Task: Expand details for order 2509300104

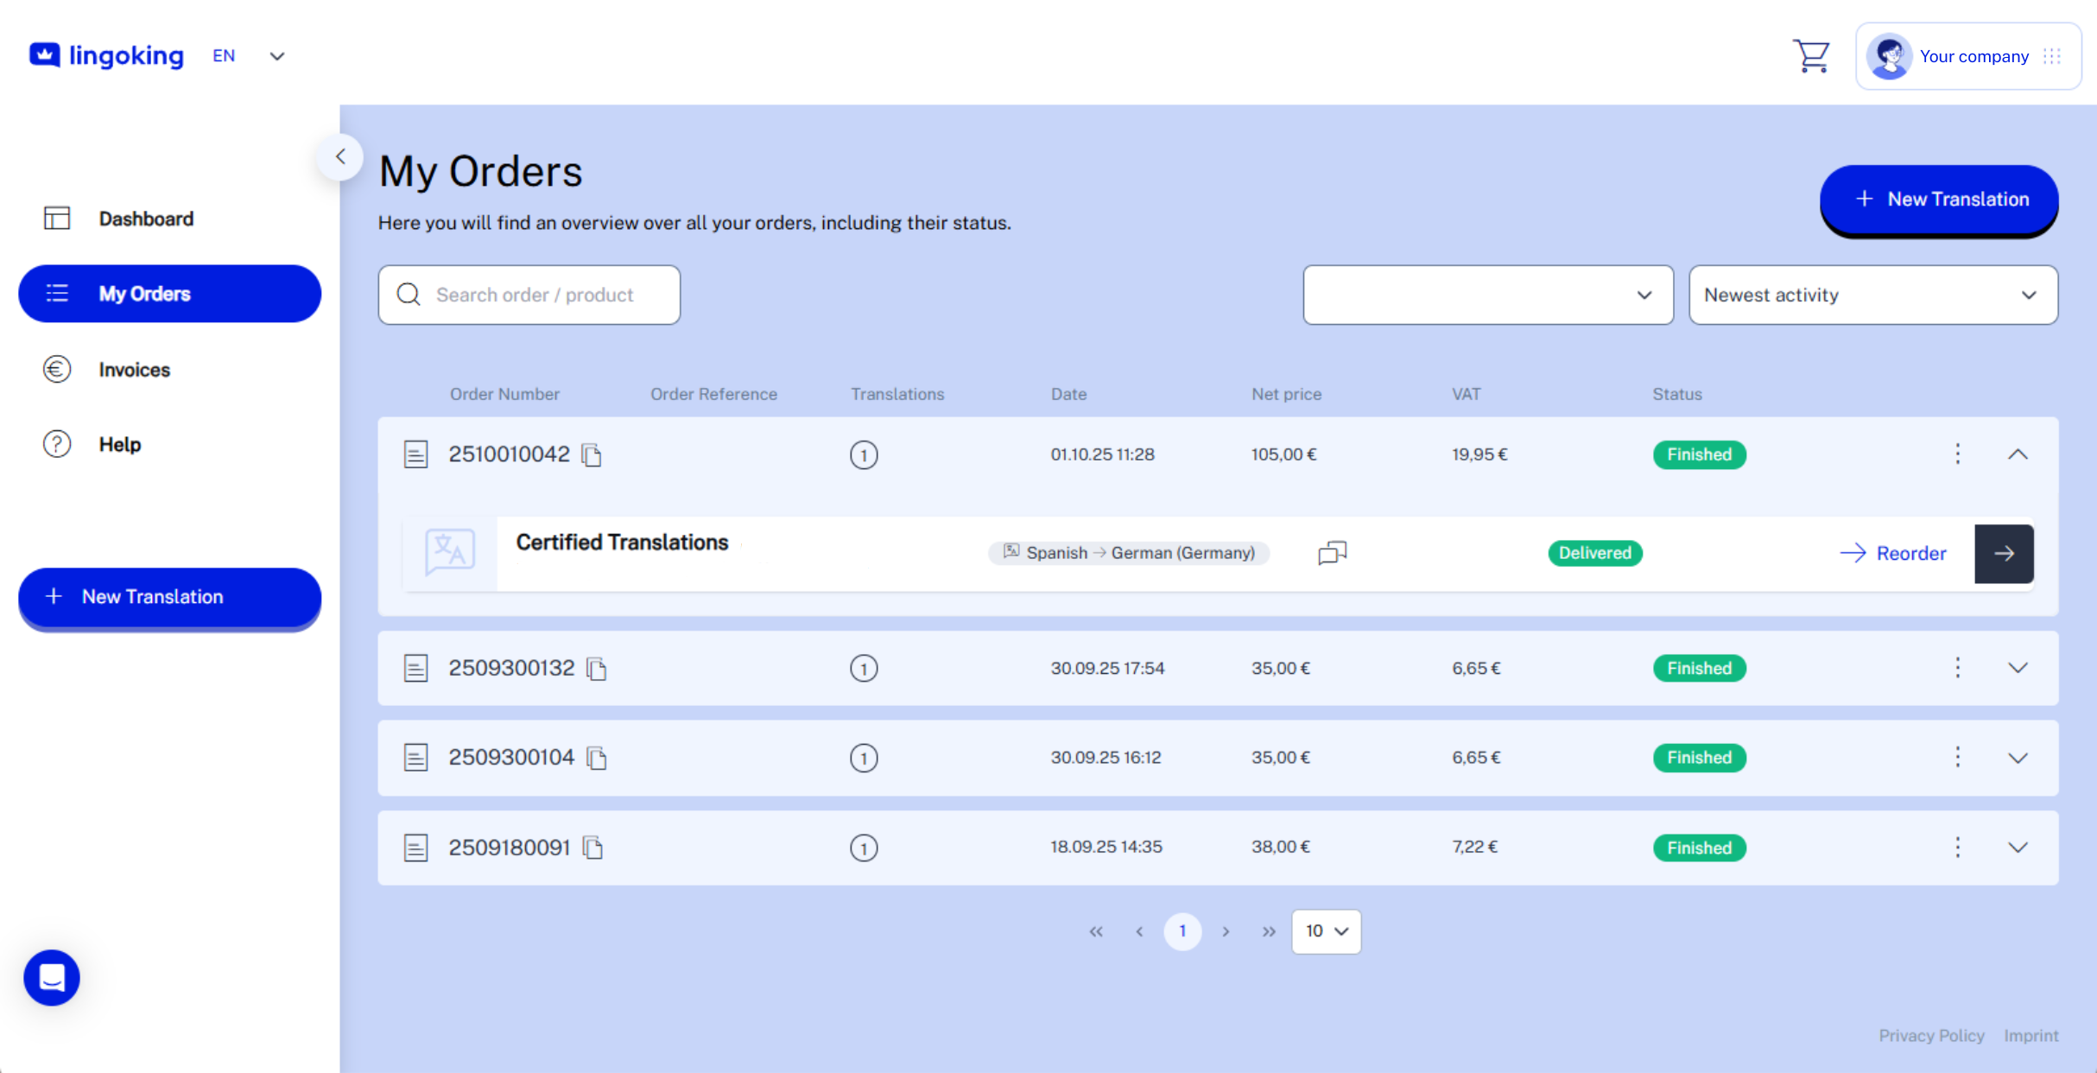Action: point(2018,758)
